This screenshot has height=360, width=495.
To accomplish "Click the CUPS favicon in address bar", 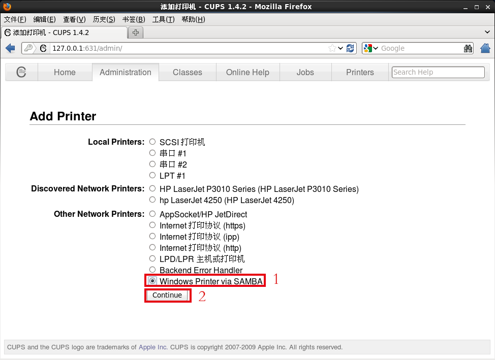I will [43, 48].
